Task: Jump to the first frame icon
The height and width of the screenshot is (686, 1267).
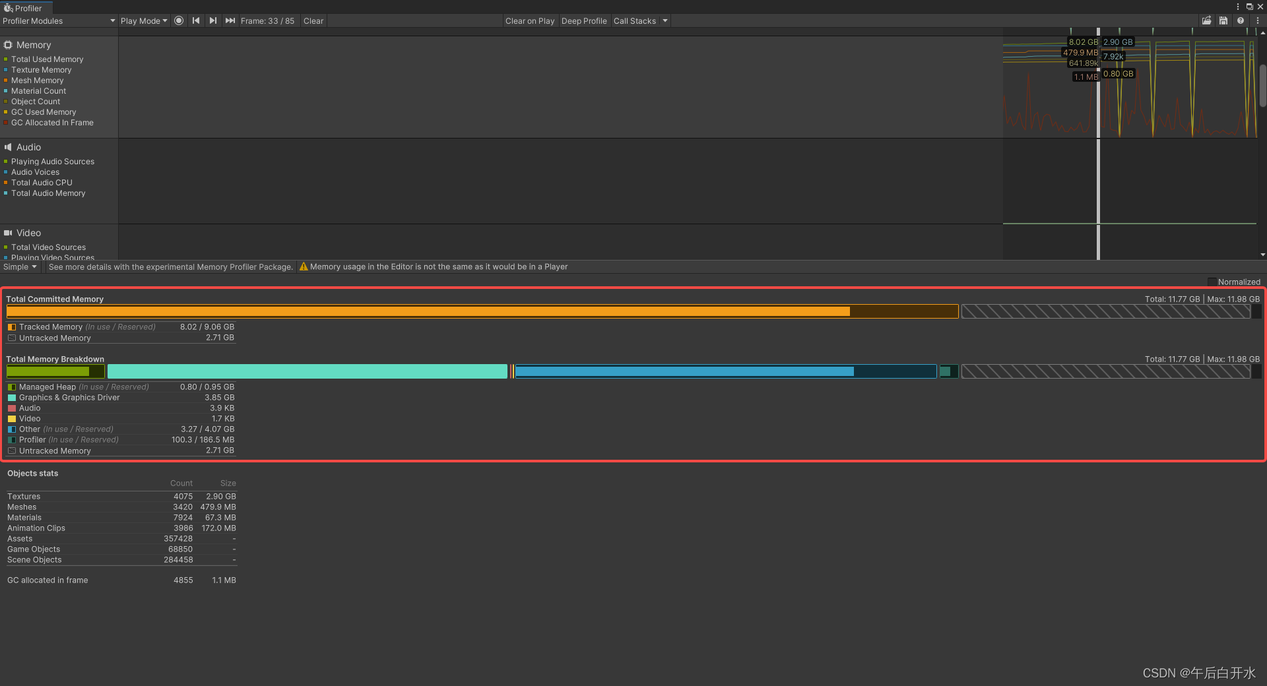Action: tap(196, 20)
